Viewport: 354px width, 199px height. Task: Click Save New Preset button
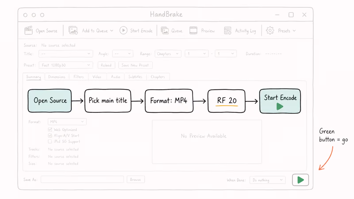(x=135, y=65)
